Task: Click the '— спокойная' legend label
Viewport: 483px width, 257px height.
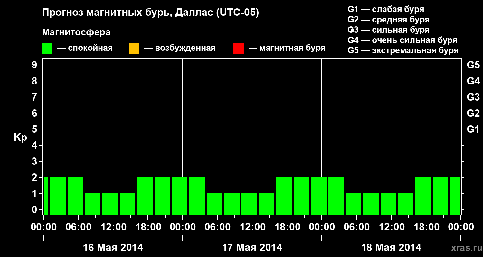Action: pos(85,49)
